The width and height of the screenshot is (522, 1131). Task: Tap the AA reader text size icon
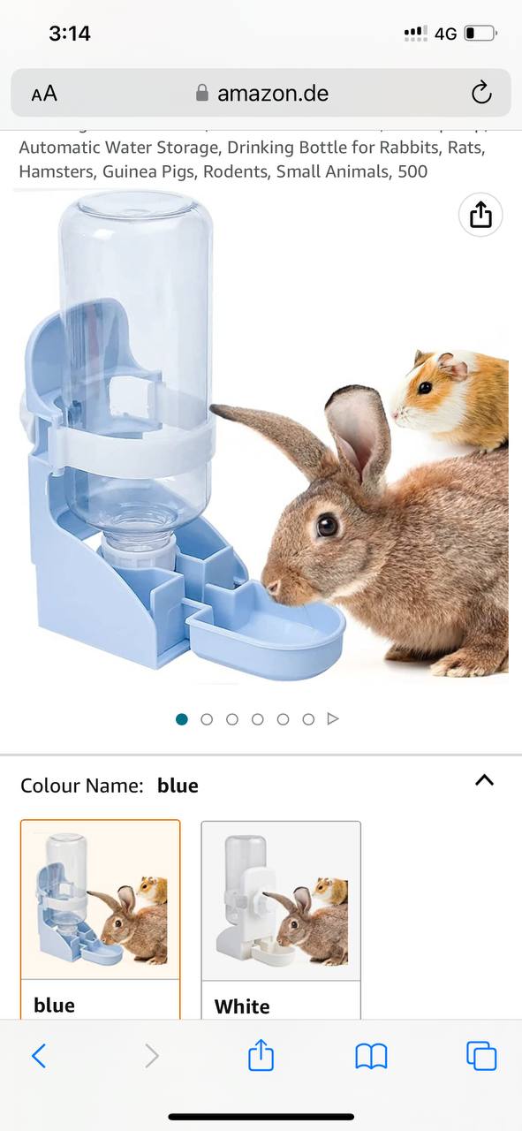click(44, 93)
